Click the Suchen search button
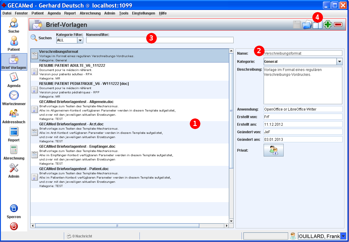Viewport: 349px width, 242px height. pos(41,38)
